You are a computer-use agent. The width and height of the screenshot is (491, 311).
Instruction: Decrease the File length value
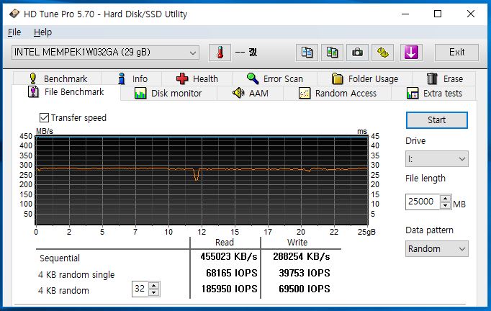[x=445, y=205]
